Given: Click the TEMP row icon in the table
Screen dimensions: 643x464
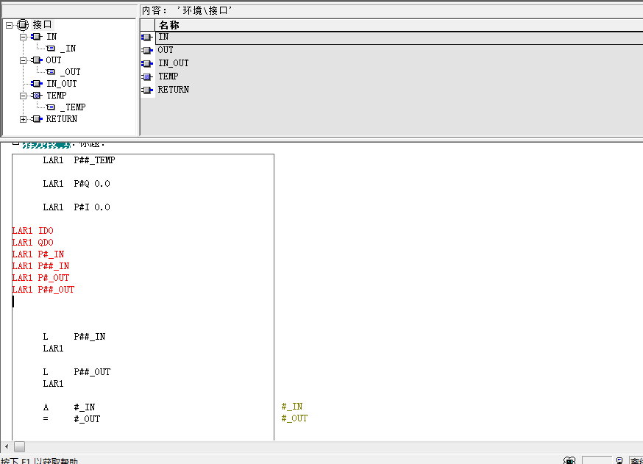Looking at the screenshot, I should (147, 76).
